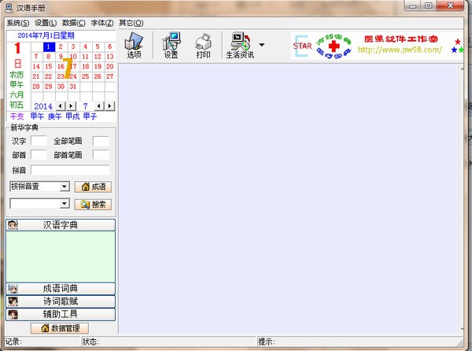Click the http://www.pw98.com/ banner link
This screenshot has width=472, height=351.
[400, 50]
